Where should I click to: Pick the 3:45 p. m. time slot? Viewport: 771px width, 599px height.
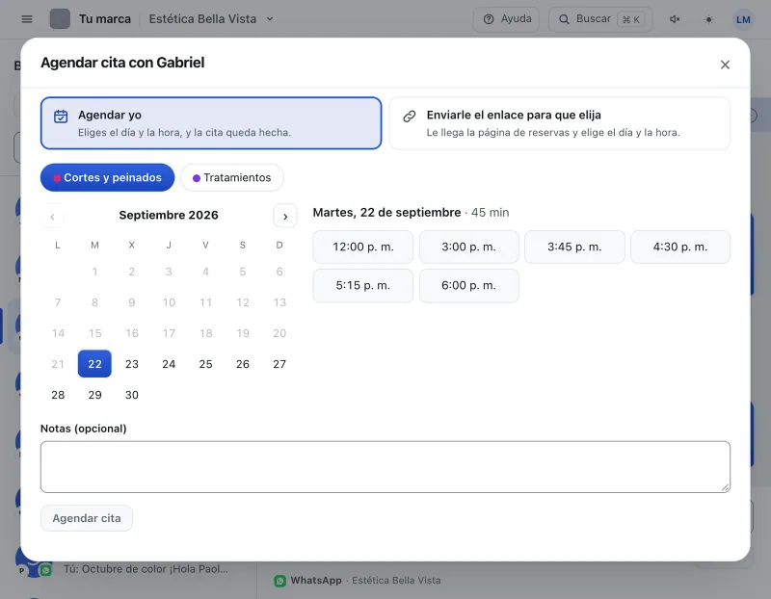(x=574, y=247)
